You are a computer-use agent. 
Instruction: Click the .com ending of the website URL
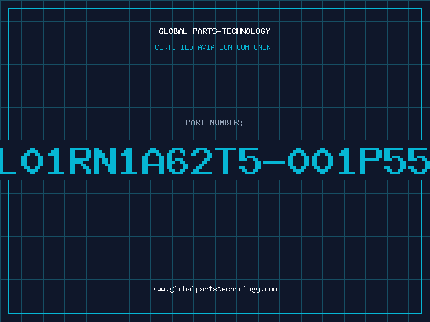tap(268, 289)
